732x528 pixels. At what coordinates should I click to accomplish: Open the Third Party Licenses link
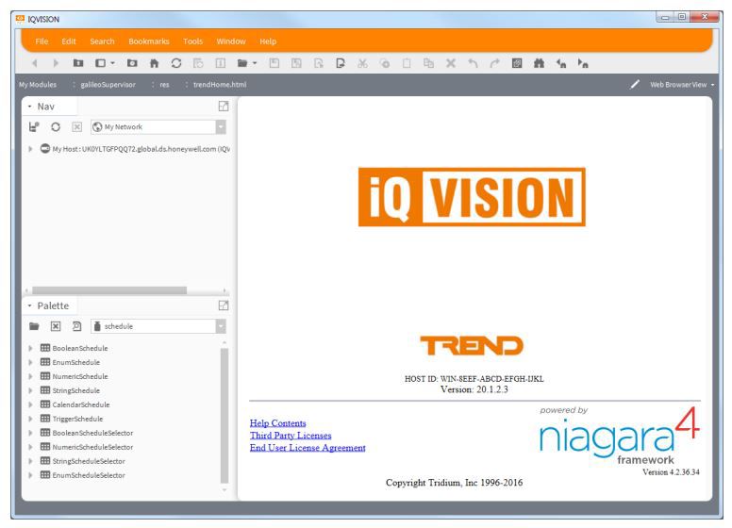pyautogui.click(x=291, y=436)
